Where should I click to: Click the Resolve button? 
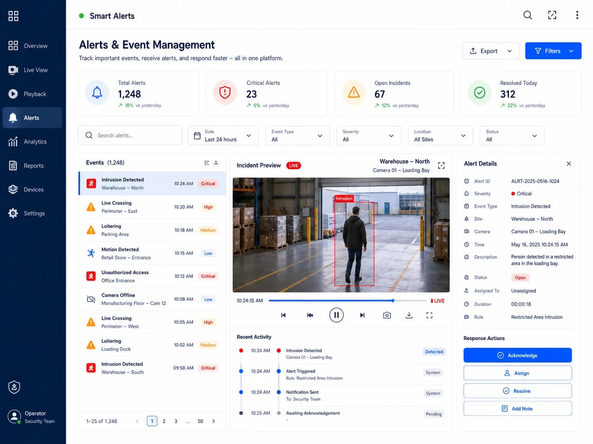(517, 391)
